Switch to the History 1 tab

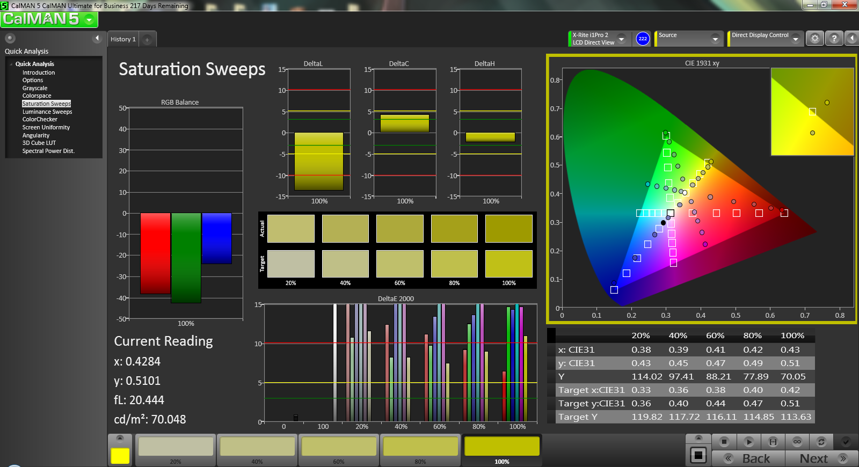(123, 39)
